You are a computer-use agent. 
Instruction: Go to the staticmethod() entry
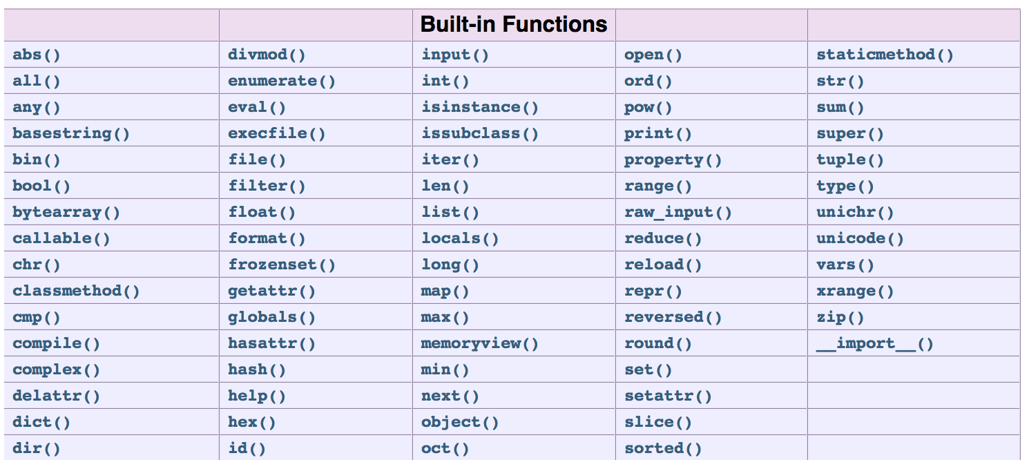(885, 55)
